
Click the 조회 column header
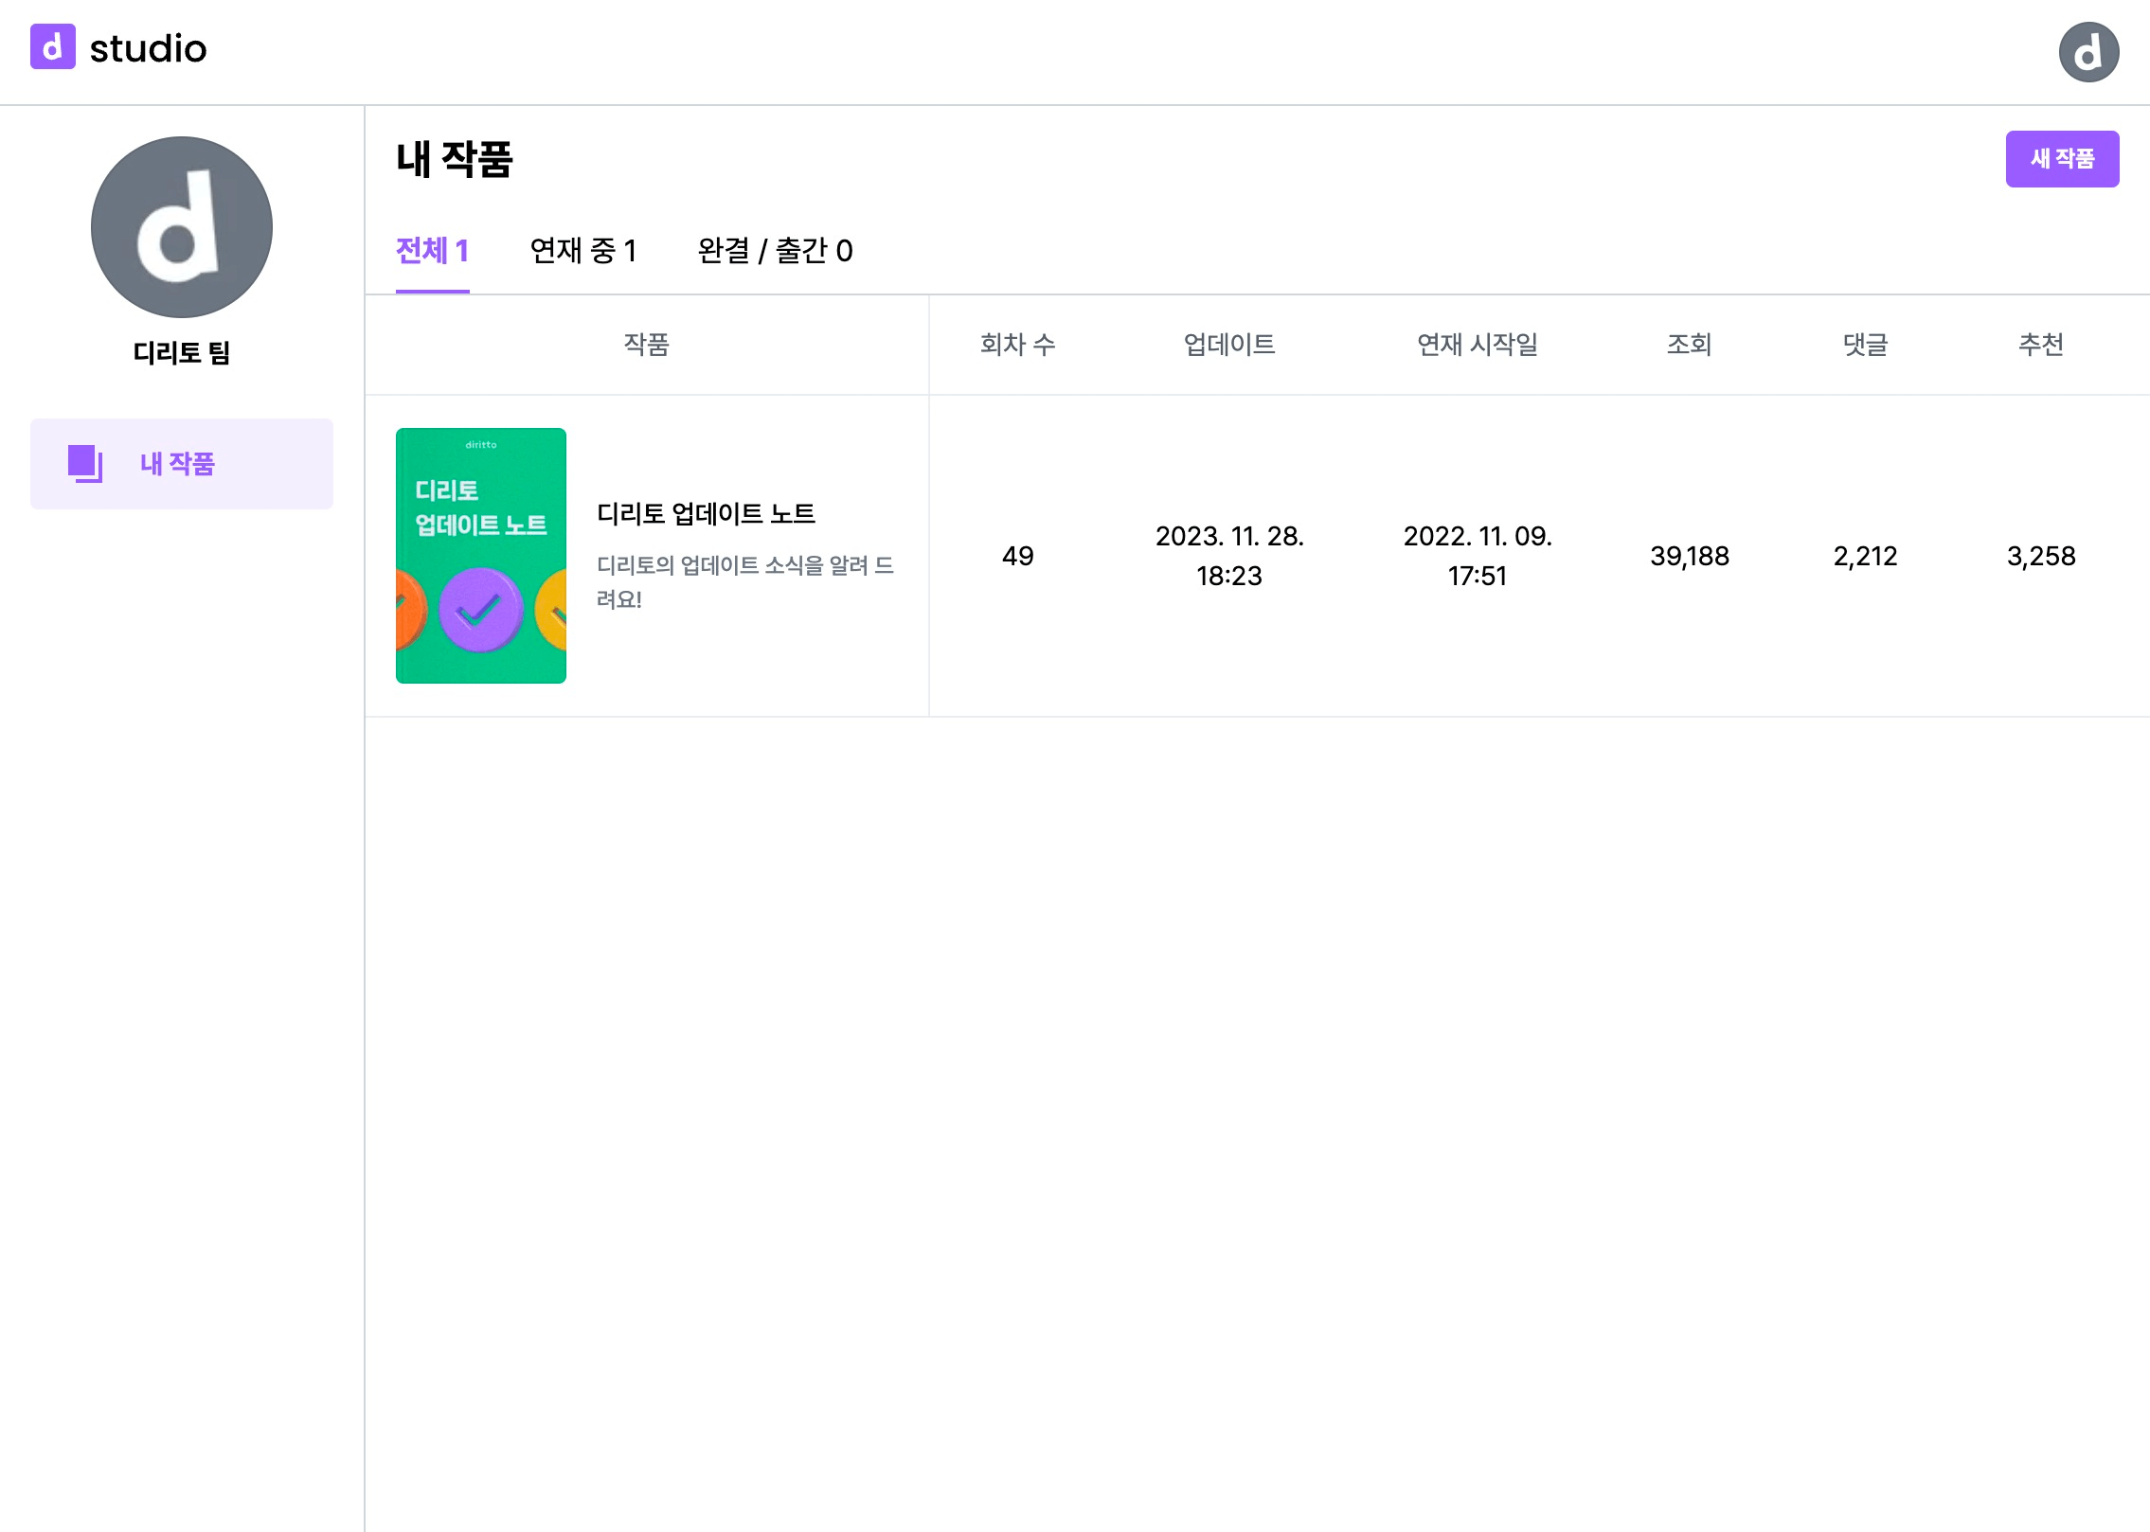coord(1689,345)
